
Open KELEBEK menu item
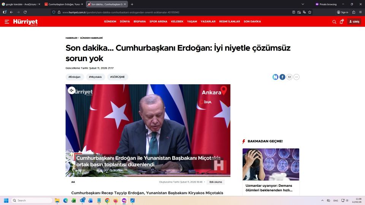177,21
